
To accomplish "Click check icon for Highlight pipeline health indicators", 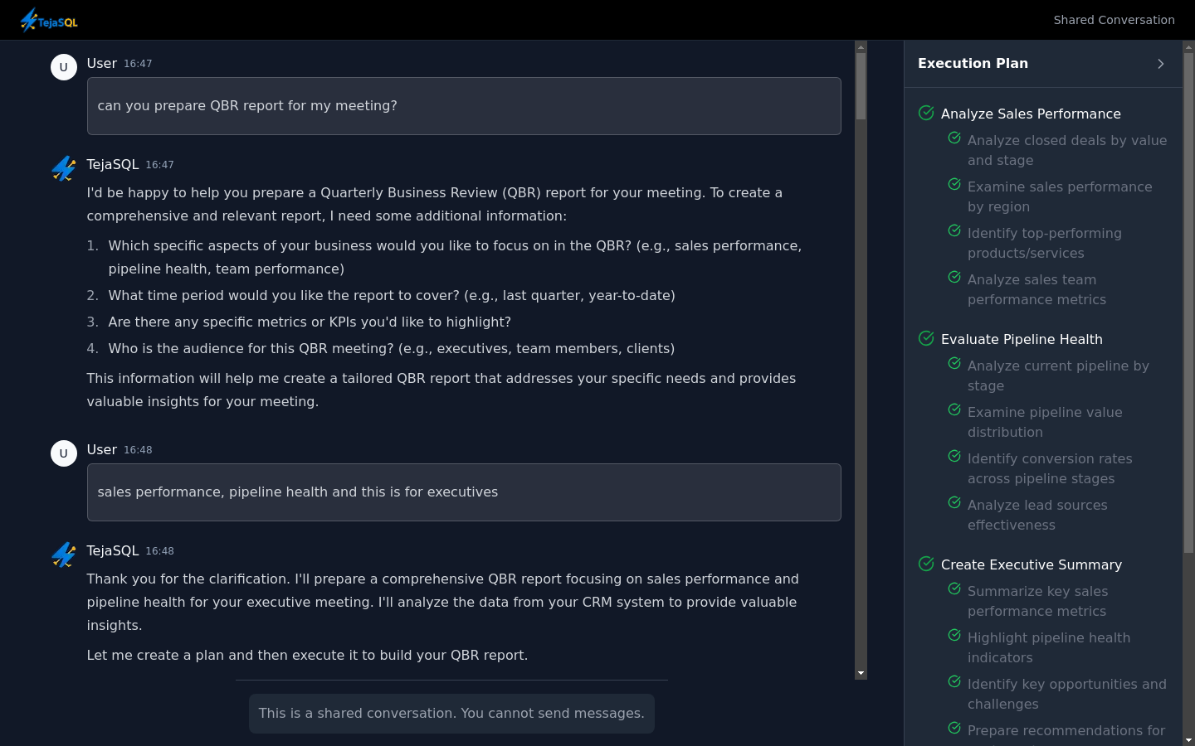I will coord(954,635).
